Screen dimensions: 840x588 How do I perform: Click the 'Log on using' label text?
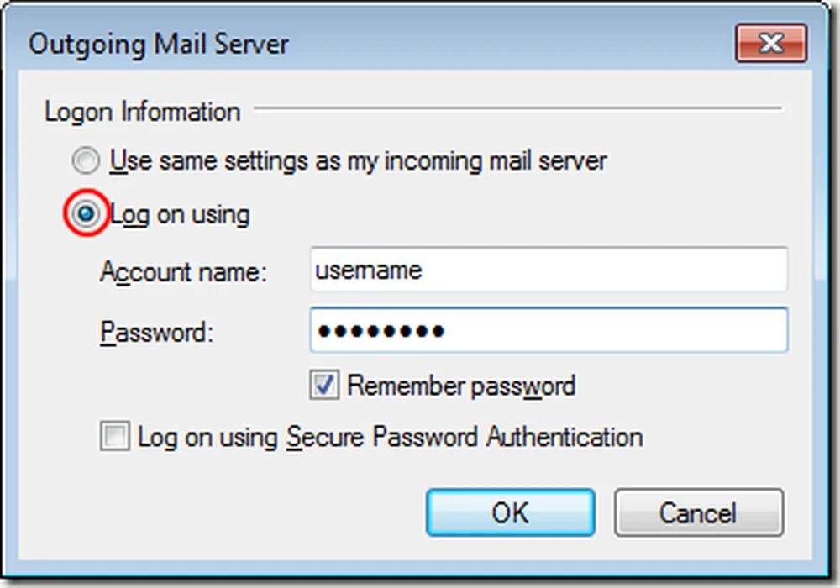[180, 215]
